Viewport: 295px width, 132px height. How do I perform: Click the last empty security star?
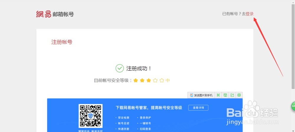pyautogui.click(x=162, y=80)
